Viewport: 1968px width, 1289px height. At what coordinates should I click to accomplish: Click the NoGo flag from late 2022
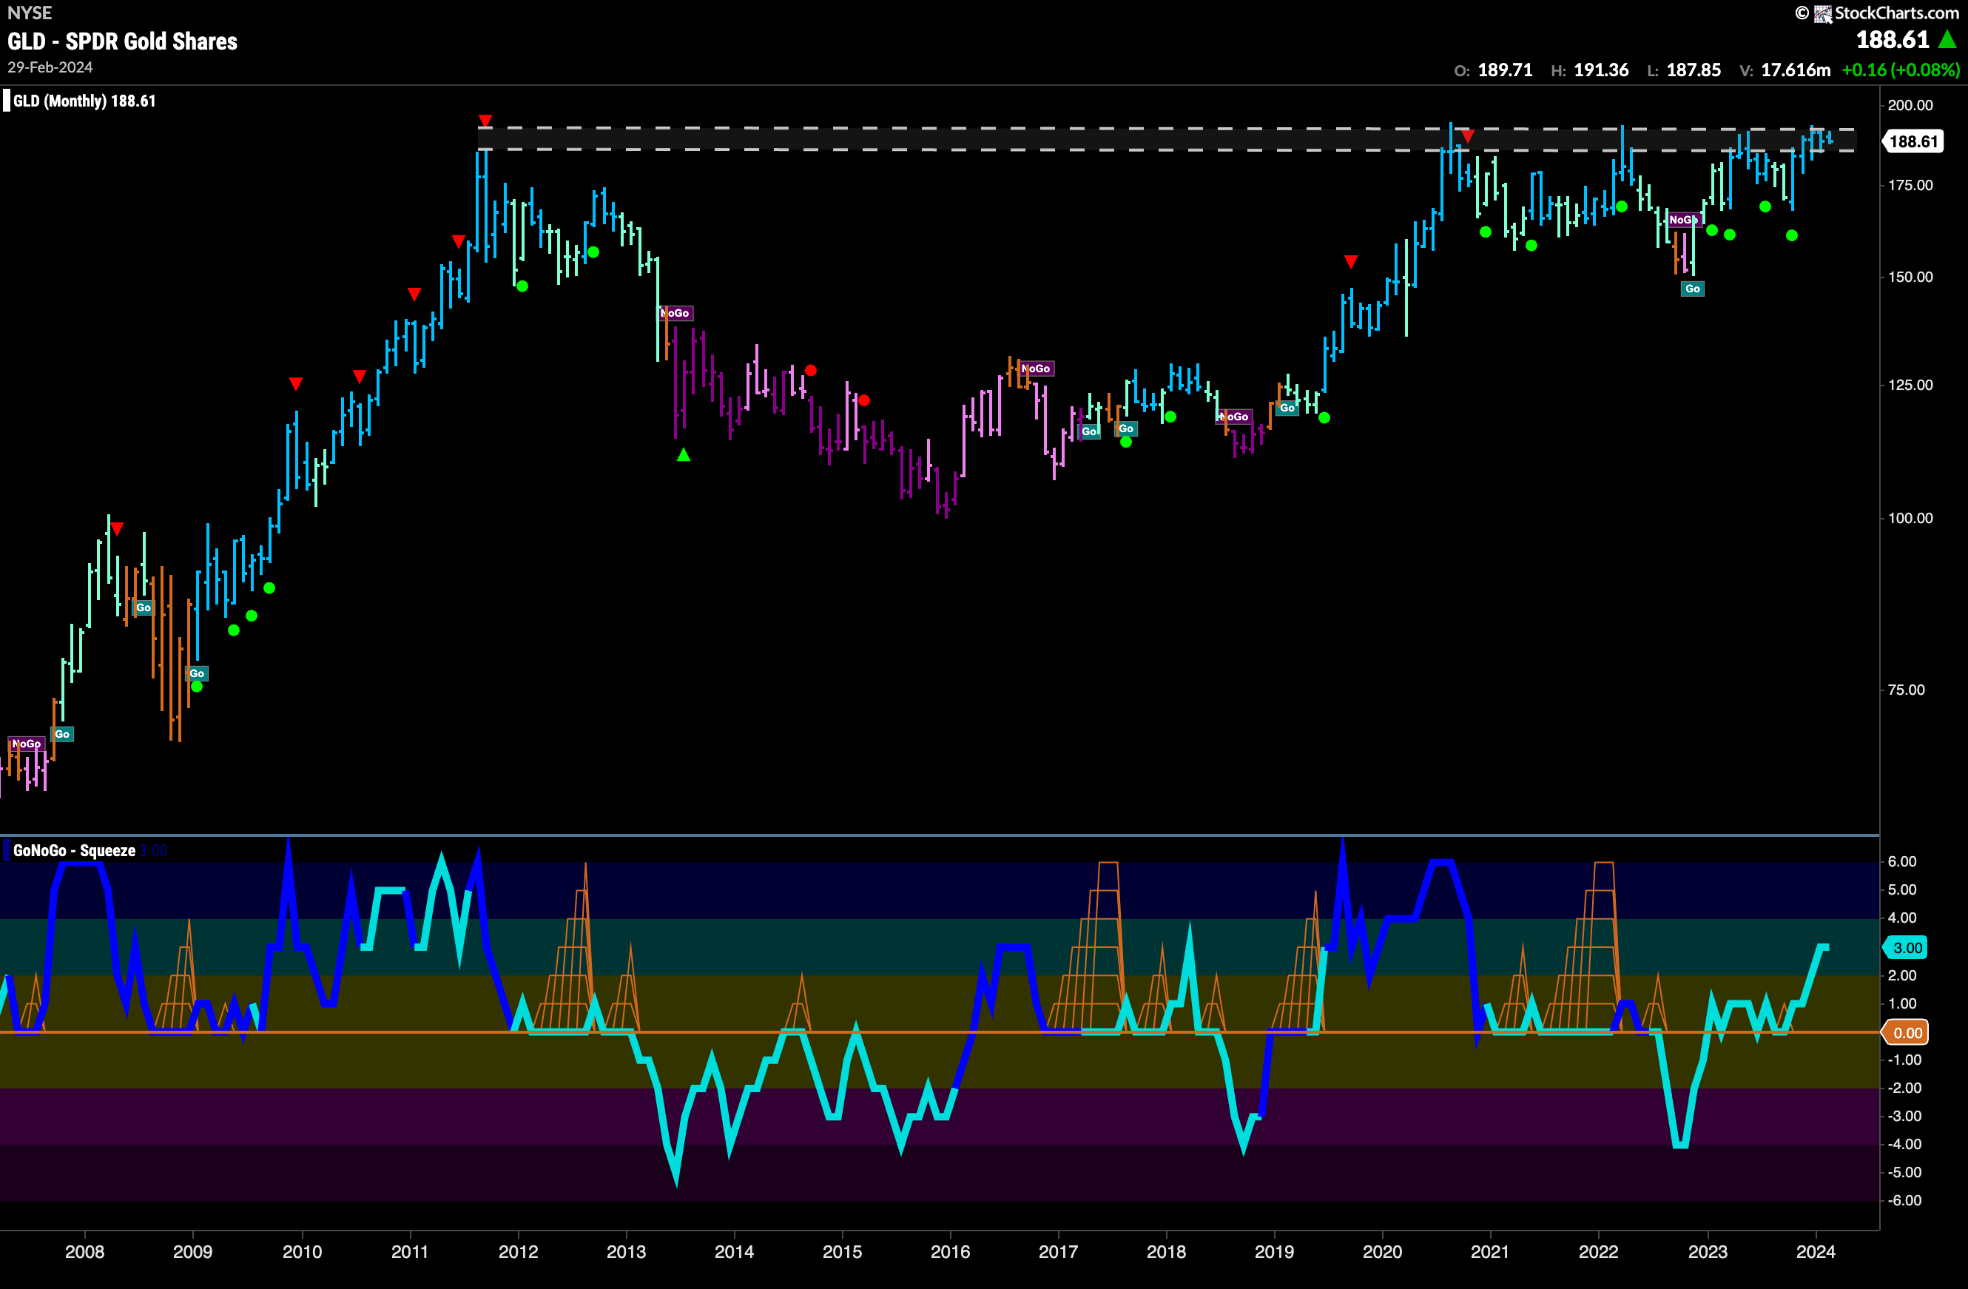(1684, 220)
